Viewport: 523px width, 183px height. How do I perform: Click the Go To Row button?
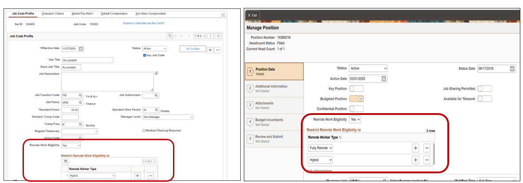click(192, 49)
